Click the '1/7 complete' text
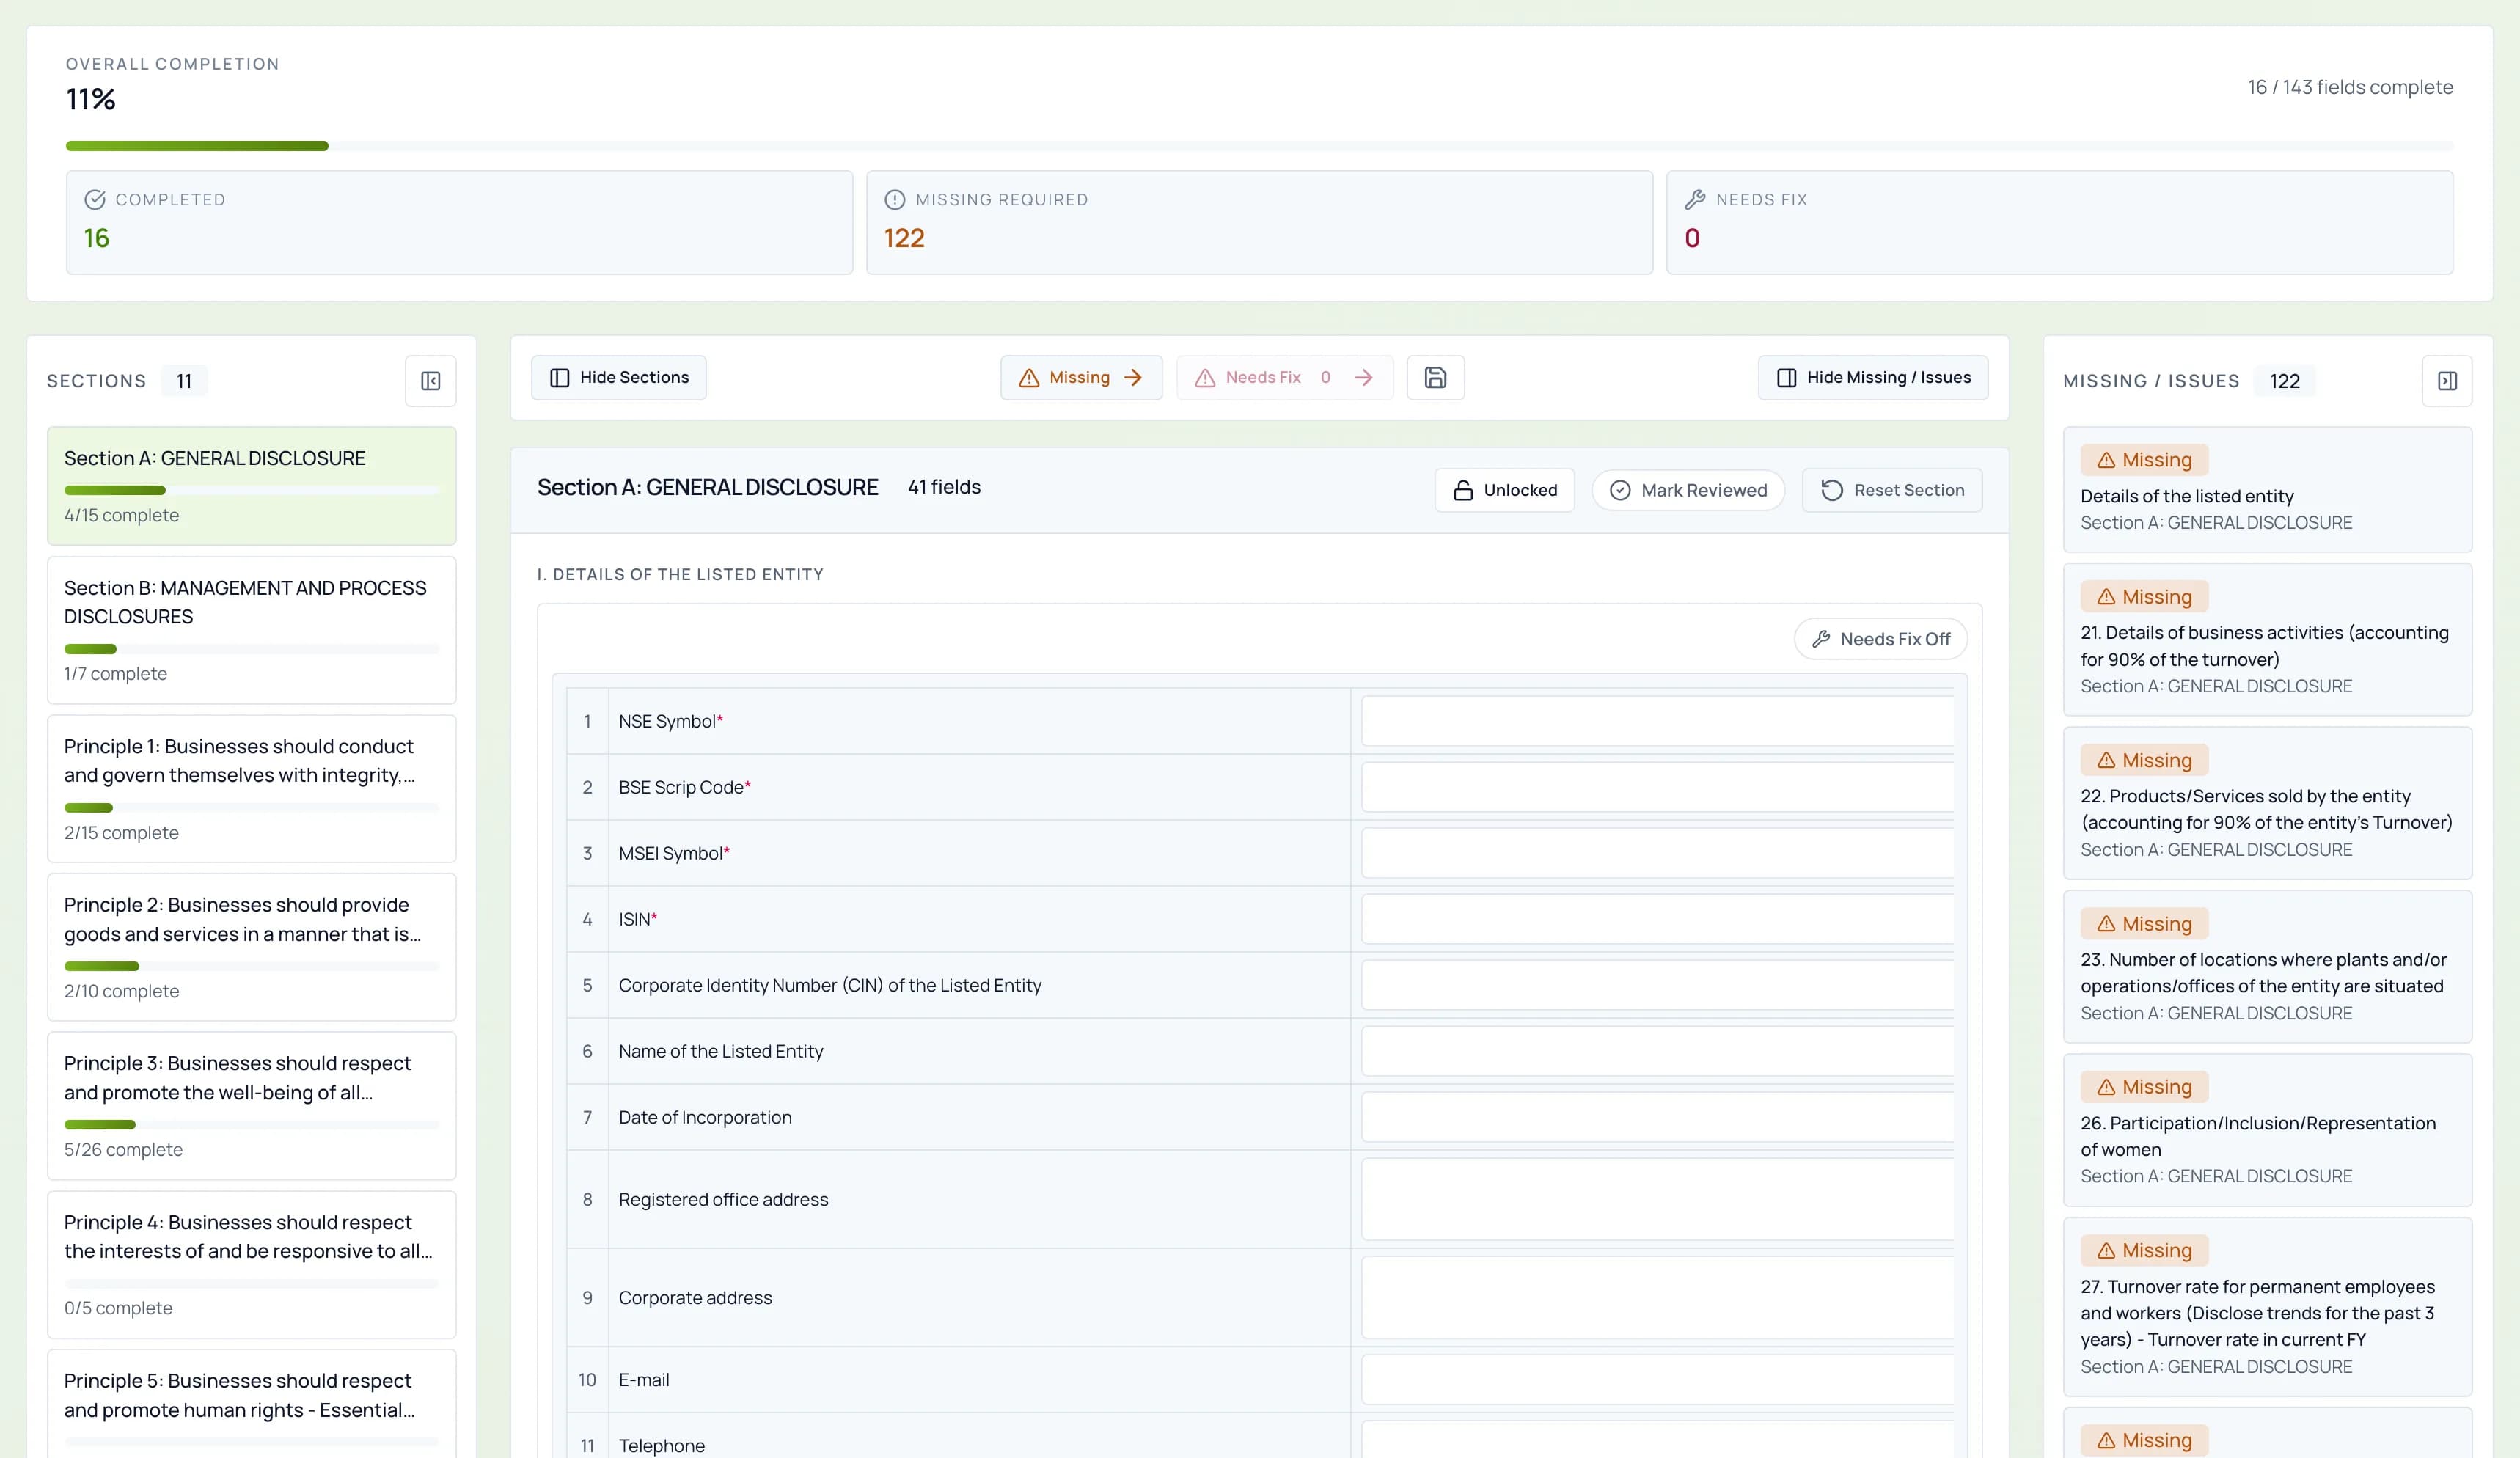The image size is (2520, 1458). 115,674
